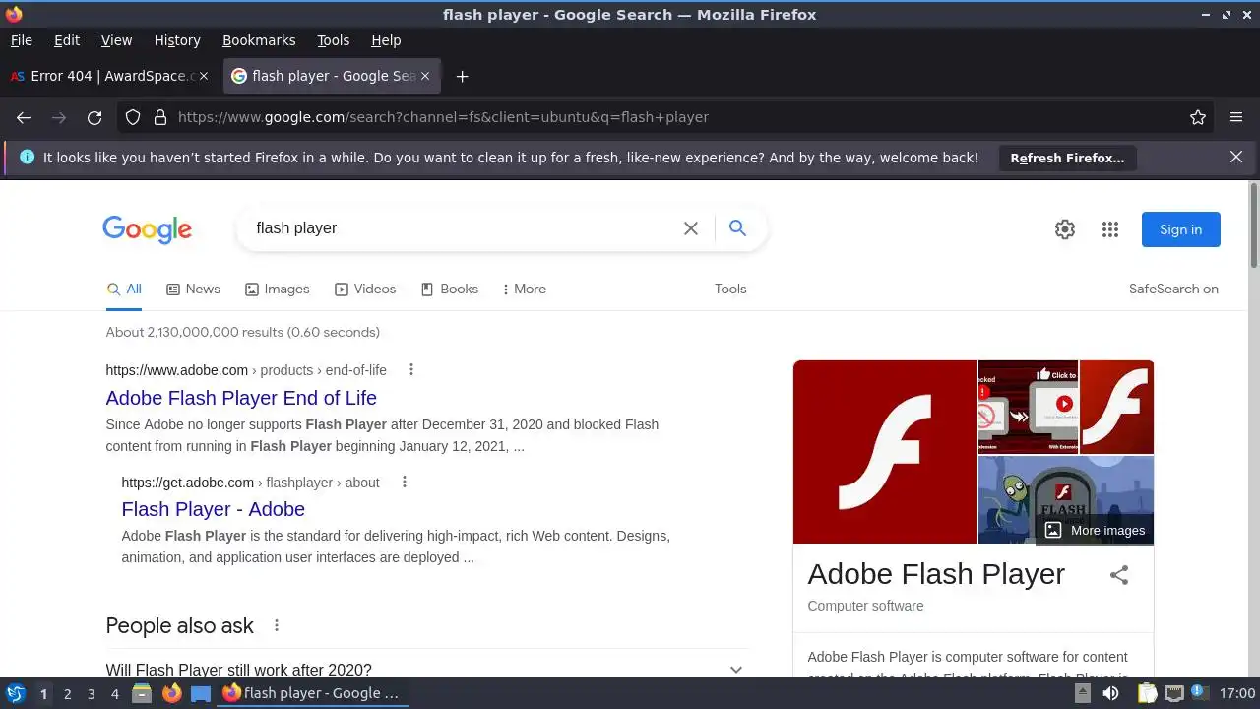Open About this result for People also ask
Viewport: 1260px width, 709px height.
point(277,625)
